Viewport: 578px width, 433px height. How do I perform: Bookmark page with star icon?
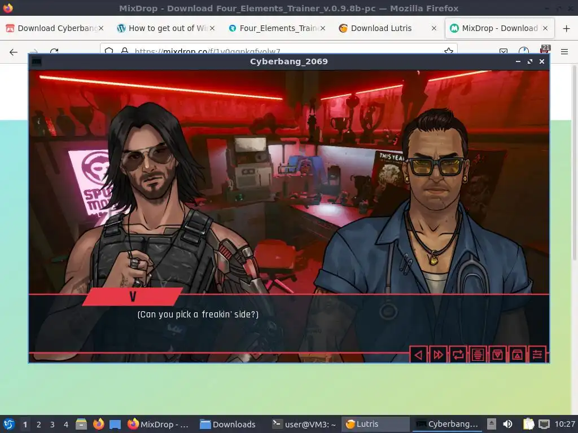pos(449,50)
